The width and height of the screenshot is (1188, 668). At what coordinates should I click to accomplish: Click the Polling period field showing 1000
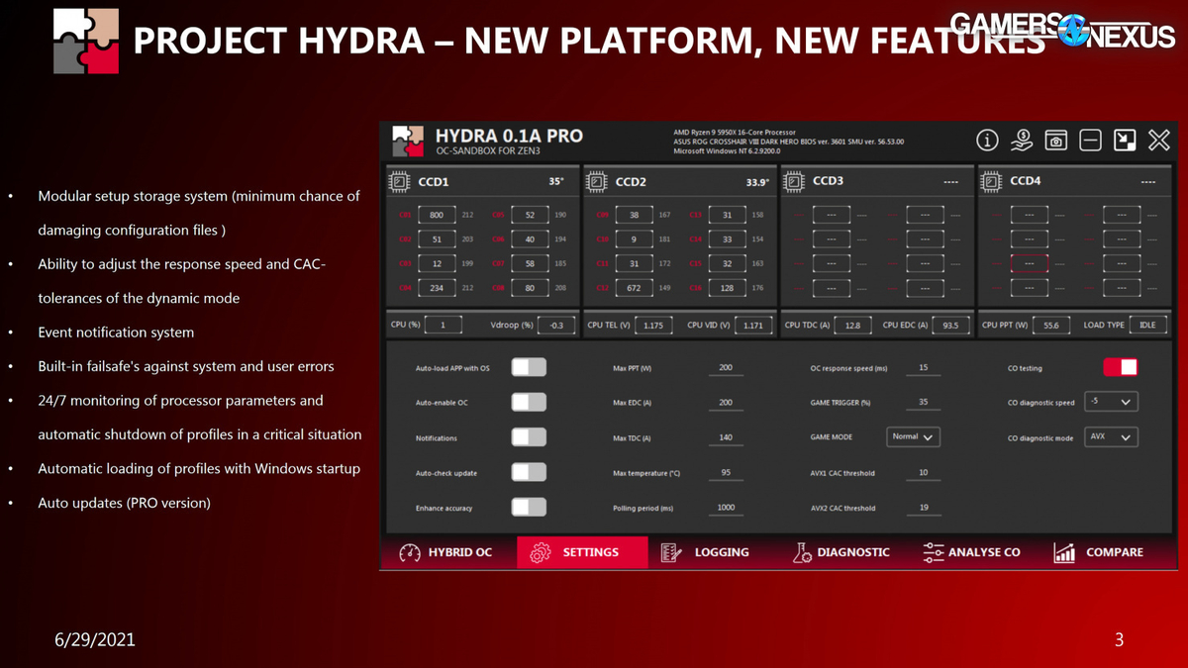click(726, 508)
